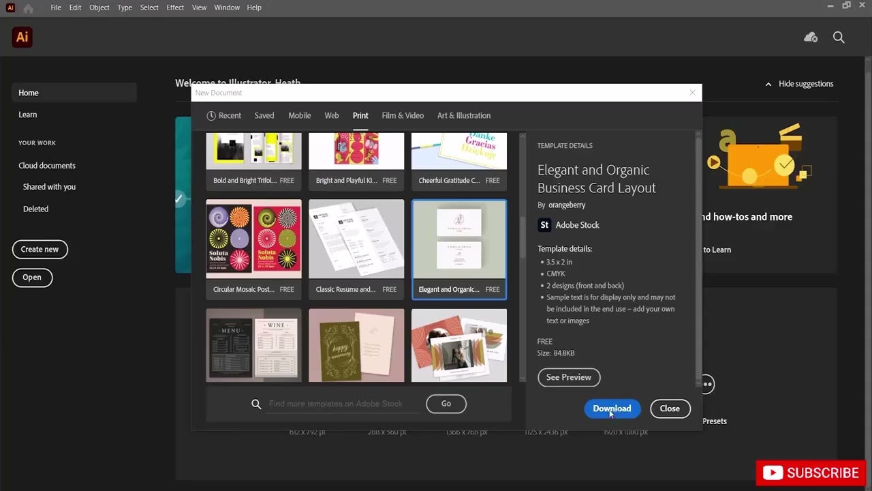
Task: Click the Close button in dialog
Action: [x=670, y=408]
